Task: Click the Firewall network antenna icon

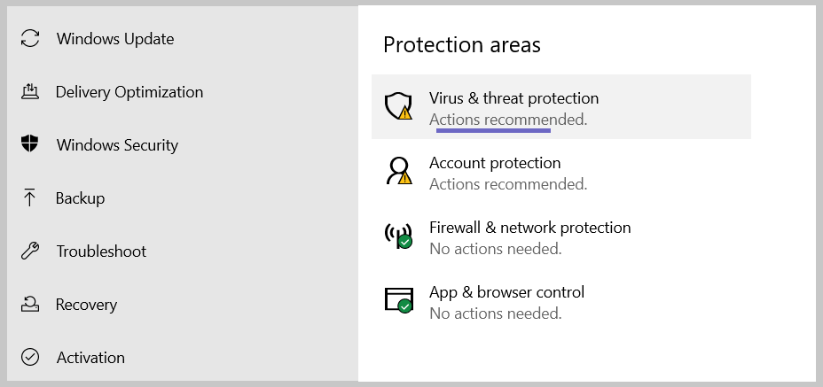Action: point(398,236)
